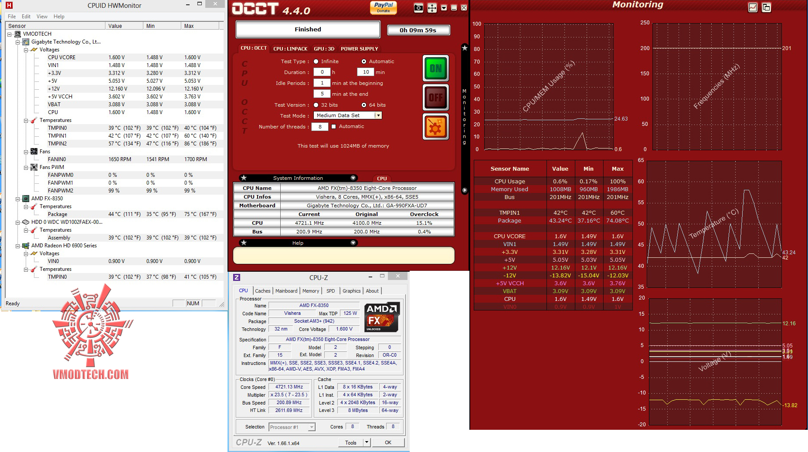Image resolution: width=808 pixels, height=452 pixels.
Task: Open the Mainboard tab in CPU-Z
Action: [286, 291]
